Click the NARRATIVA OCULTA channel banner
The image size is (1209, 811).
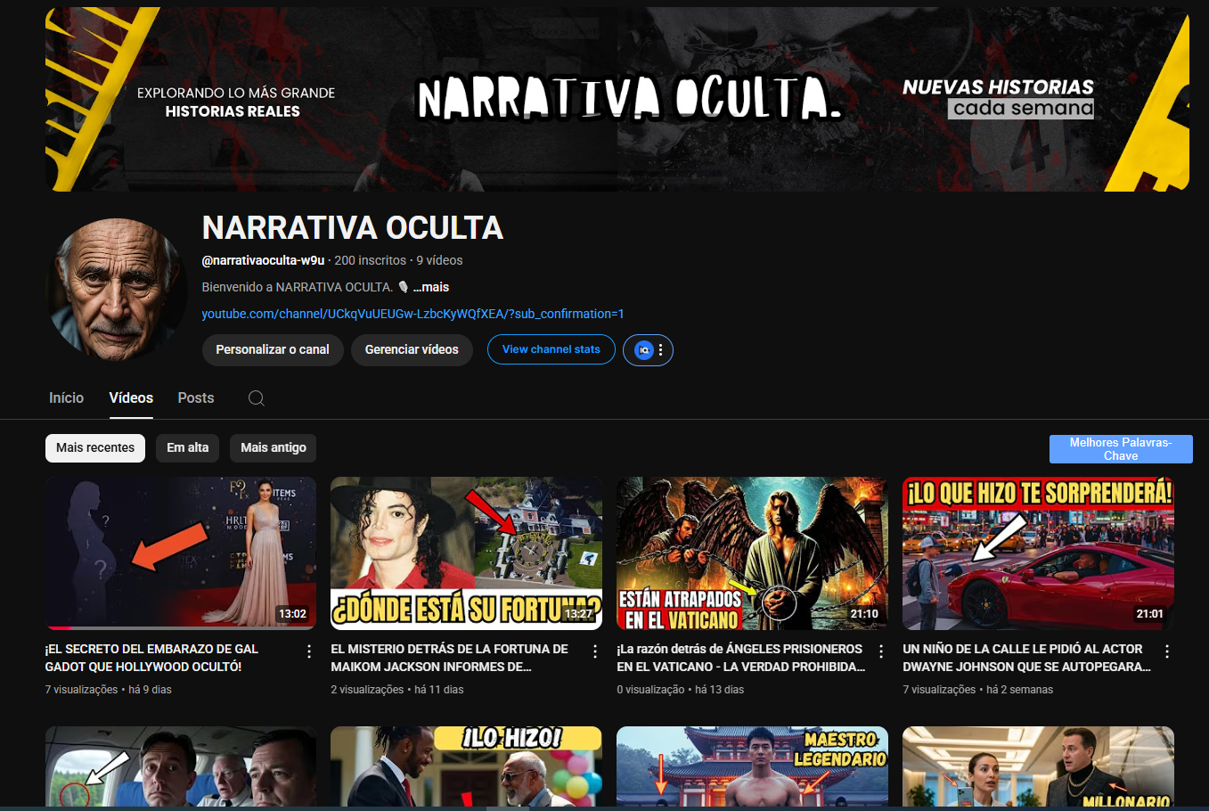pos(617,99)
